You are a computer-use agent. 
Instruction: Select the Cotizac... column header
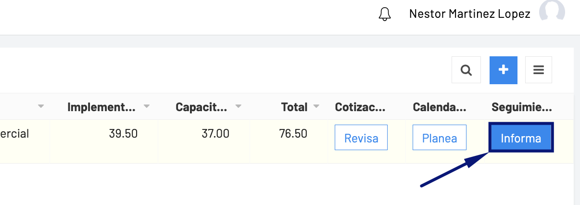click(360, 107)
